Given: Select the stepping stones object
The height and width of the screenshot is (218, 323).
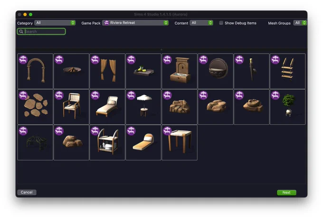Looking at the screenshot, I should click(x=36, y=107).
